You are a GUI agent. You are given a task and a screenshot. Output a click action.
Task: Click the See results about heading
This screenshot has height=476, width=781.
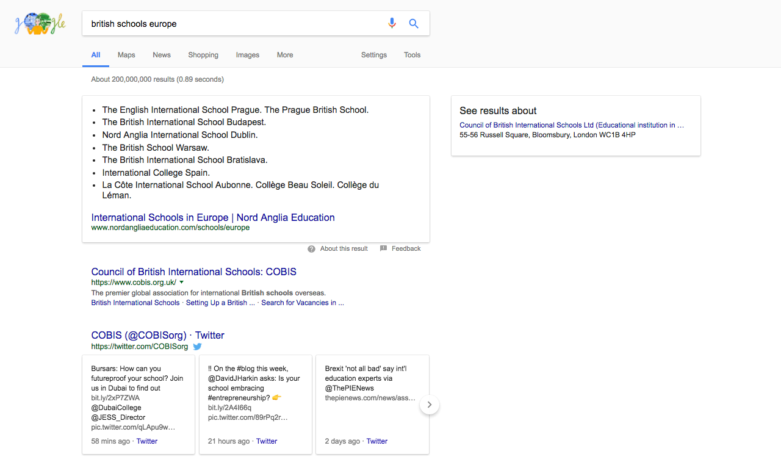(x=498, y=110)
